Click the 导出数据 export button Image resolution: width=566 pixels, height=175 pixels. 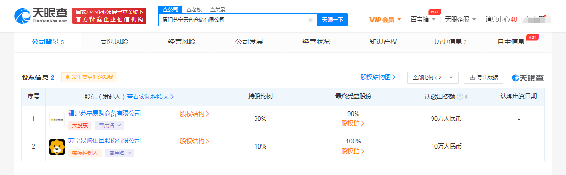pos(483,77)
